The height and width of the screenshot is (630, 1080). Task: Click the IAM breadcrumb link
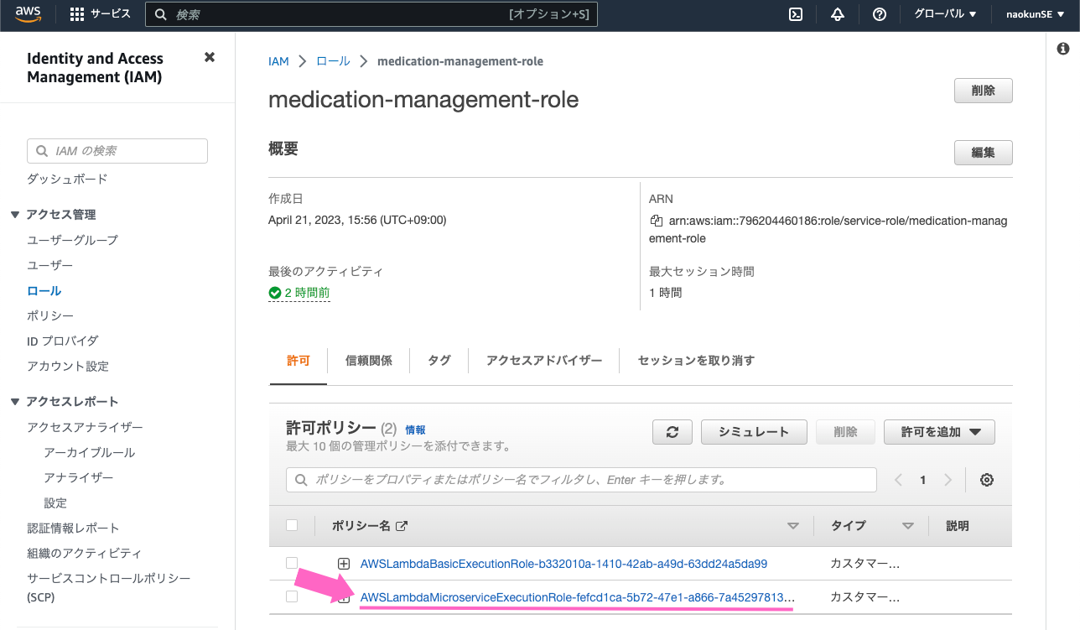tap(278, 61)
